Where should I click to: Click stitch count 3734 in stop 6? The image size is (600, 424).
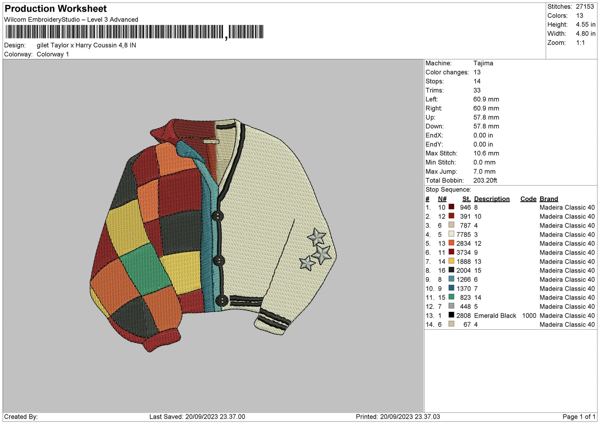click(464, 252)
